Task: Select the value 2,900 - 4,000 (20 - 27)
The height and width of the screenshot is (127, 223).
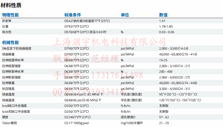Action: pyautogui.click(x=175, y=77)
